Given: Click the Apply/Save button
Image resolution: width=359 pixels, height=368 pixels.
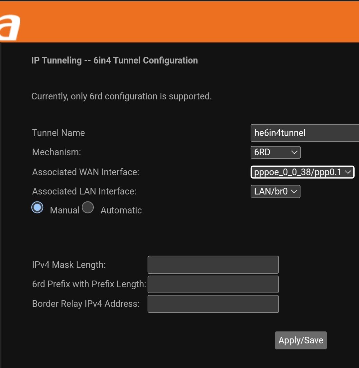Looking at the screenshot, I should point(300,340).
